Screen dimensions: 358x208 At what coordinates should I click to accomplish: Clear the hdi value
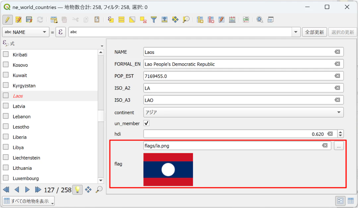pos(330,134)
